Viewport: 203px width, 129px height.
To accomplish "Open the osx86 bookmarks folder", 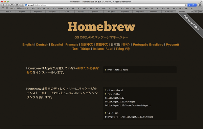I will click(x=61, y=8).
